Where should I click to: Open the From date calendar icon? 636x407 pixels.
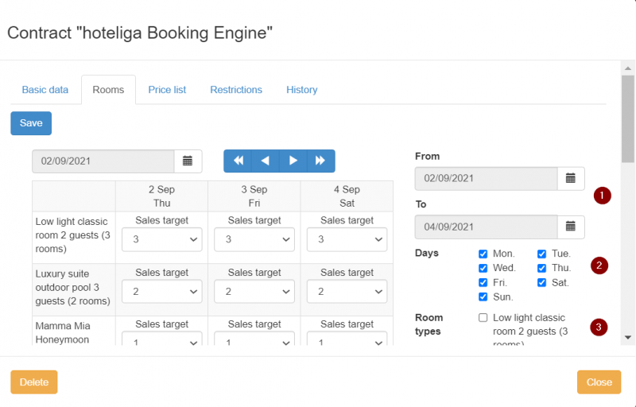coord(570,178)
